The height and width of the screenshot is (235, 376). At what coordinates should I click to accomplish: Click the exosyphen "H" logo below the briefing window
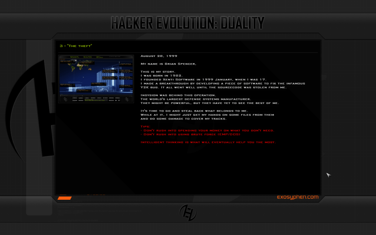coord(187,212)
